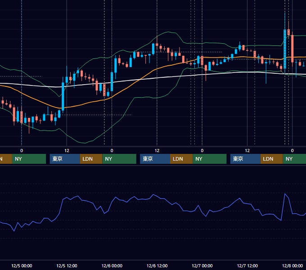Viewport: 306px width, 270px height.
Task: Select the 12/8 00:00 time axis label
Action: (x=292, y=265)
